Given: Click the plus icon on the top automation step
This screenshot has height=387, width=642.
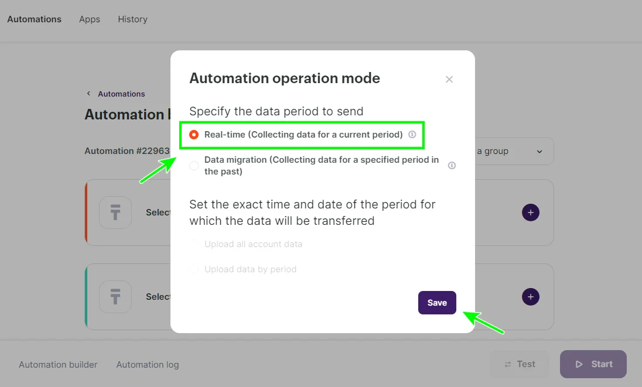Looking at the screenshot, I should tap(531, 213).
